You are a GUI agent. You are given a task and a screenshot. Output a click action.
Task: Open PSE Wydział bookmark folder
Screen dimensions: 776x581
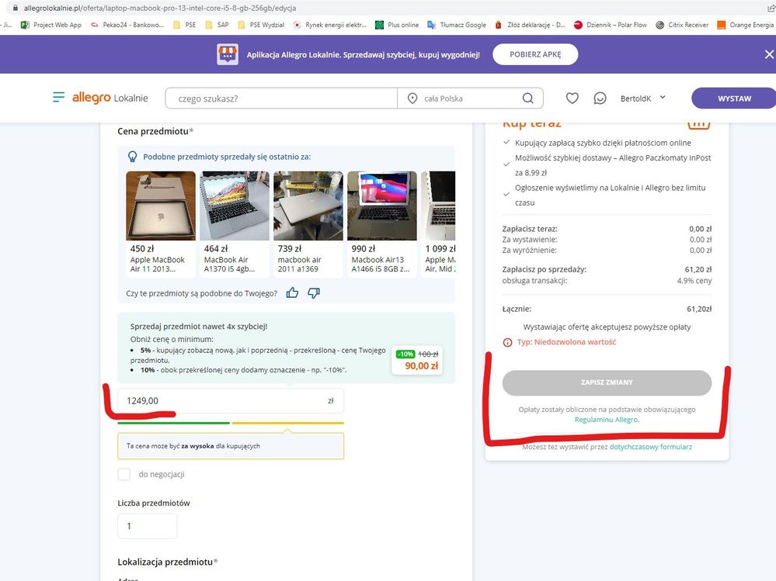(261, 25)
